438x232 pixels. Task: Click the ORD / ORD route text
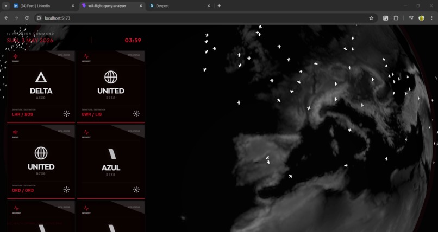pos(23,190)
